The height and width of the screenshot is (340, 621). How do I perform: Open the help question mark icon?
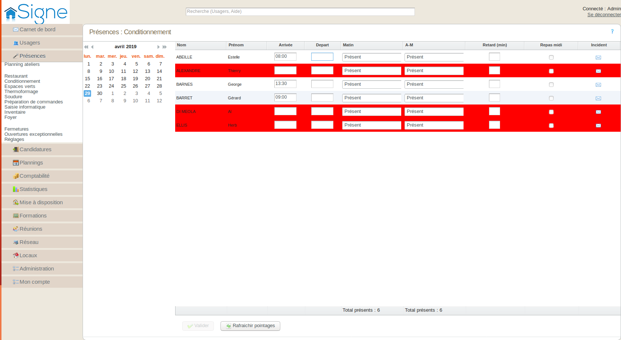(612, 32)
